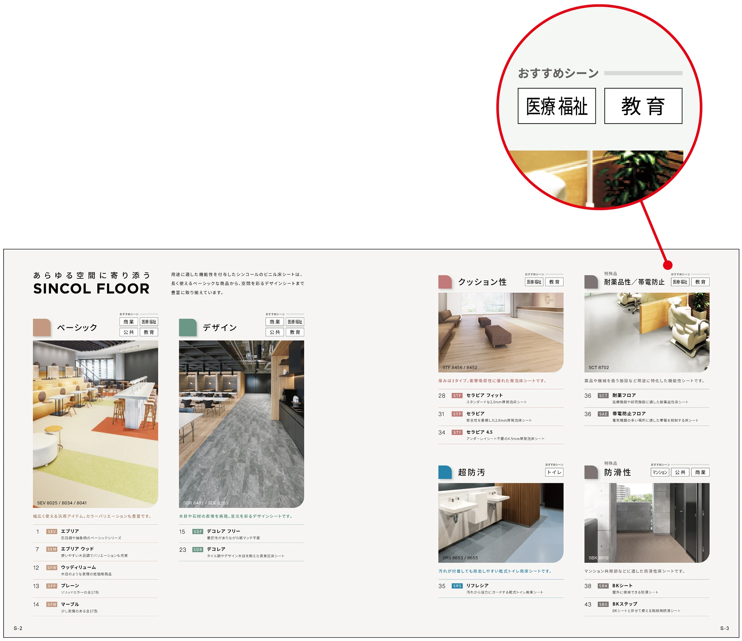Select the 商業 tag in ベーシック section
Image resolution: width=742 pixels, height=641 pixels.
pos(129,322)
